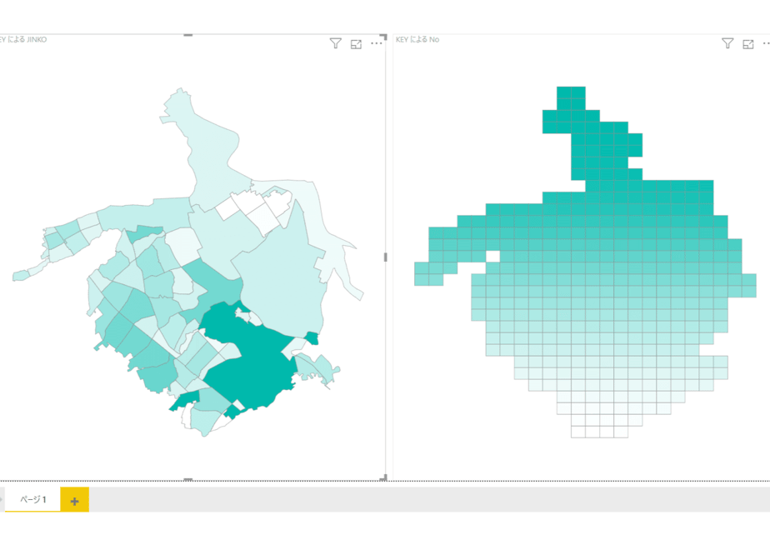Open filter icon on KEY No visual
Image resolution: width=770 pixels, height=550 pixels.
click(727, 43)
